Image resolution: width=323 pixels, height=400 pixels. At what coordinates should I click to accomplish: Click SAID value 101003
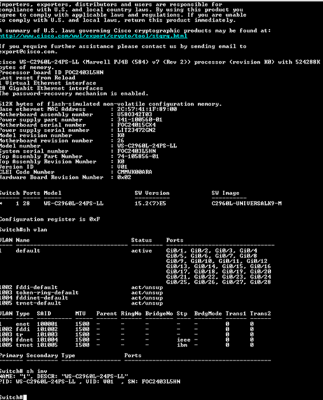[x=47, y=334]
